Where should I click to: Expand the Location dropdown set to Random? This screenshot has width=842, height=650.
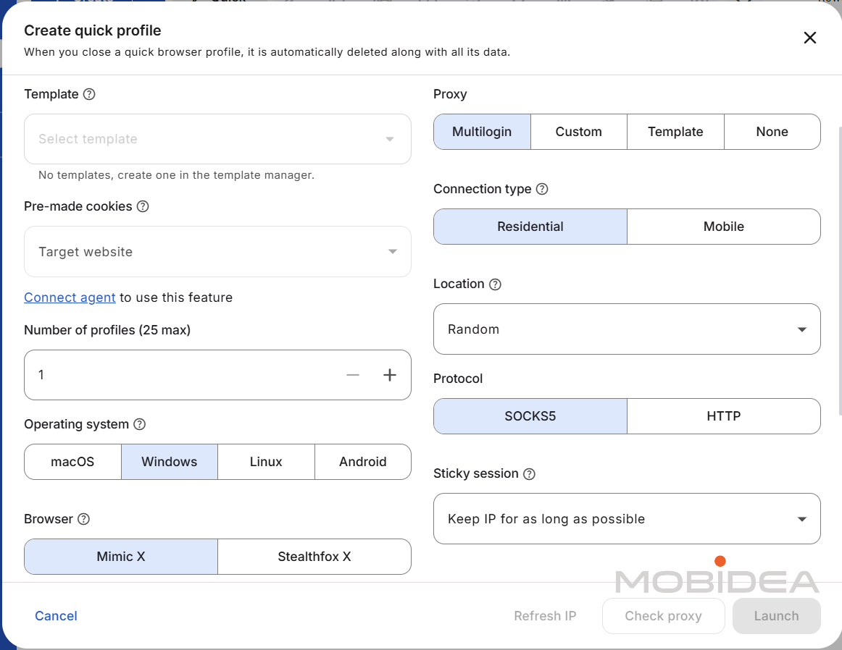(x=626, y=329)
